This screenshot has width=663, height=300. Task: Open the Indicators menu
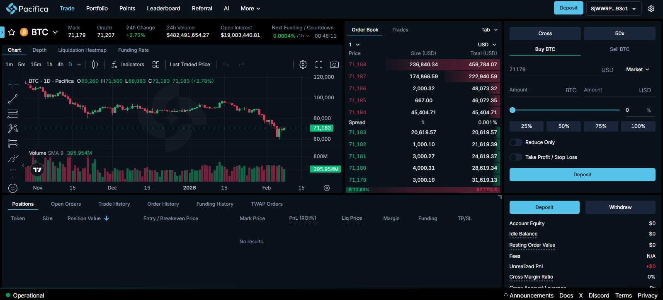point(128,65)
